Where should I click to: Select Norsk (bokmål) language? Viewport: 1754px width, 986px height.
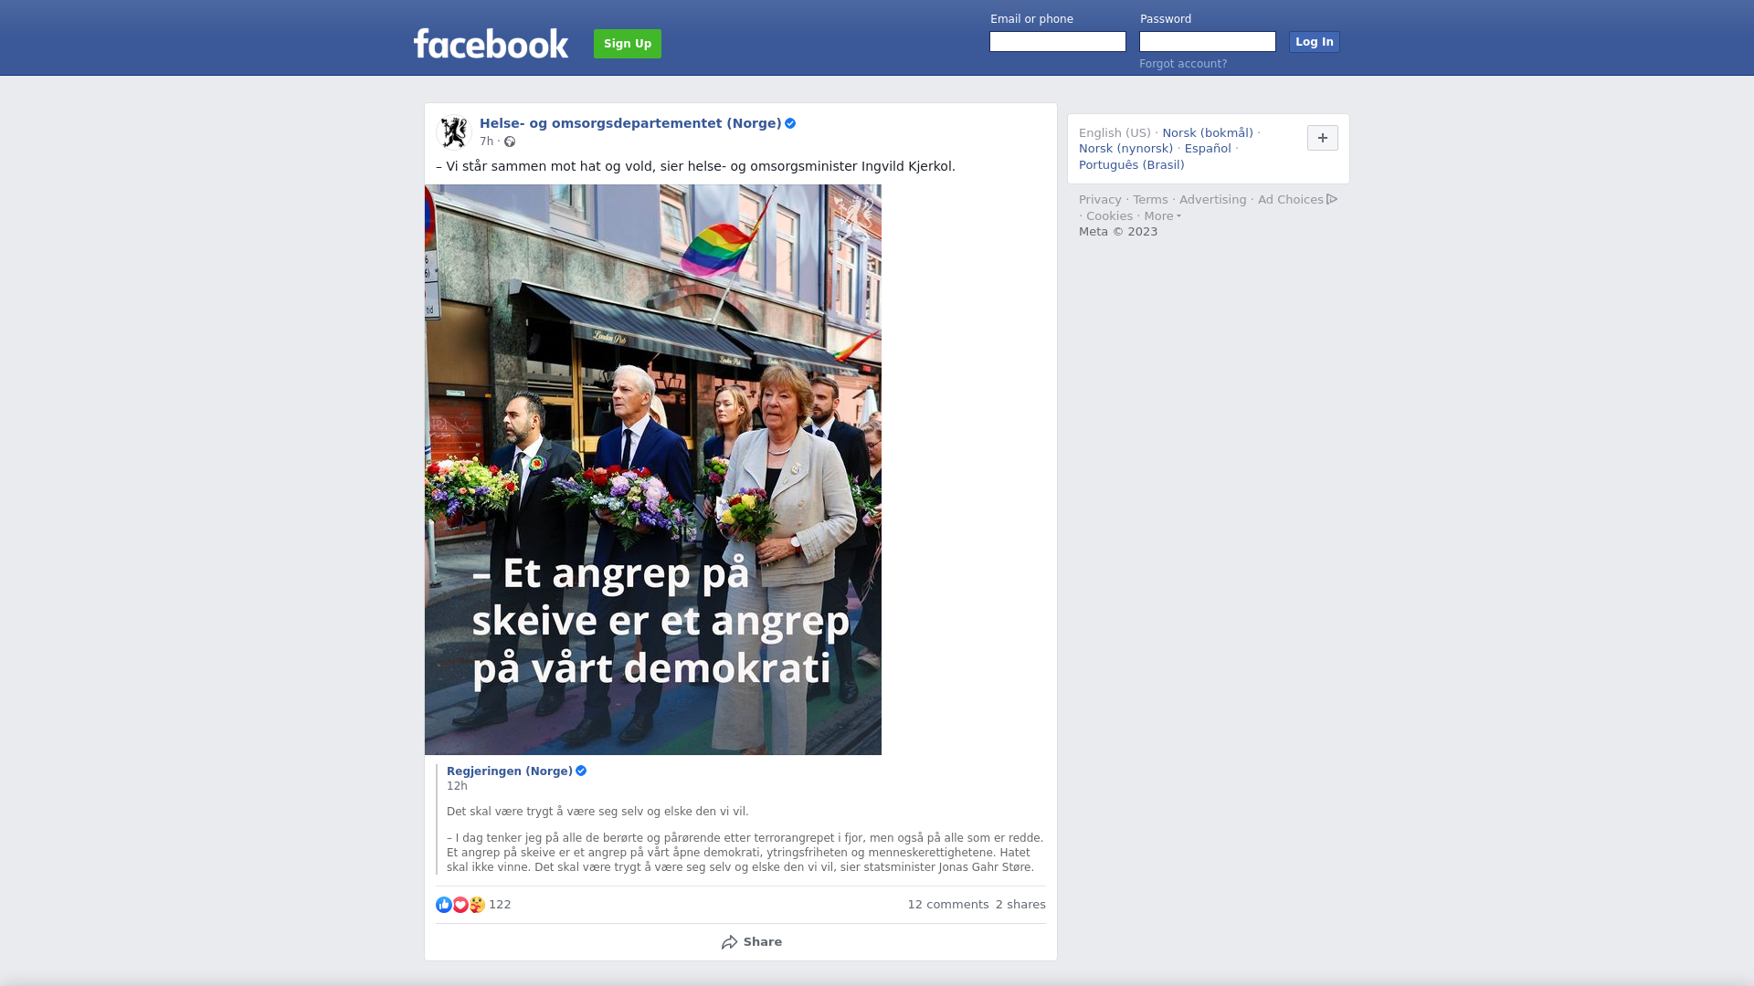[x=1208, y=133]
